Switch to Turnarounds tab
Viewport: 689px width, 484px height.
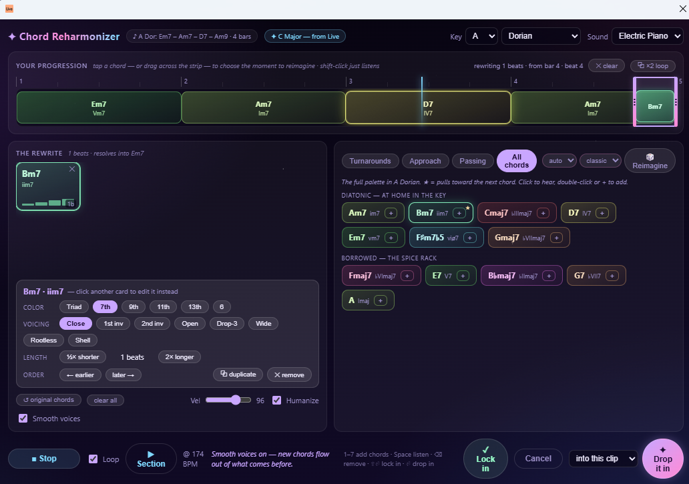point(370,161)
